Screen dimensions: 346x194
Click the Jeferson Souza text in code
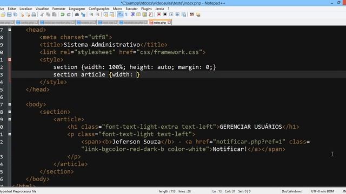136,142
